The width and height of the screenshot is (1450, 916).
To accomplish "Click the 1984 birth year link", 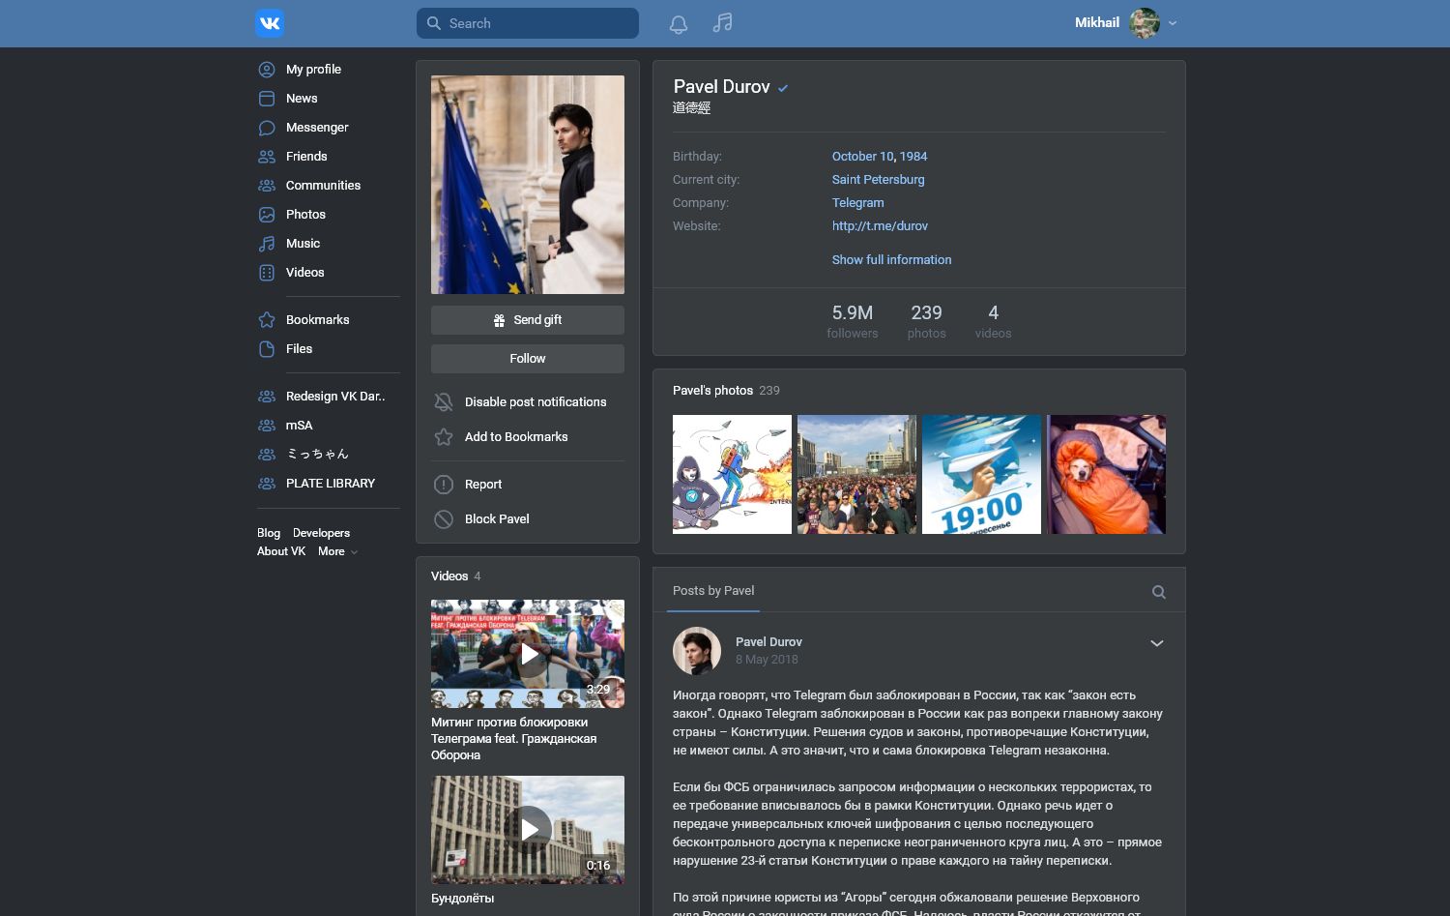I will [913, 157].
